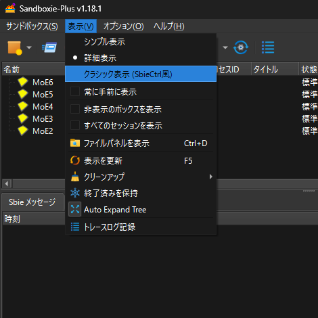Choose クラシック表示 (SbieCtrl風) view

point(141,74)
